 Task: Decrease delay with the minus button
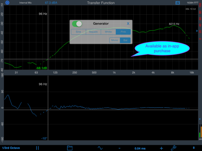(x=119, y=148)
